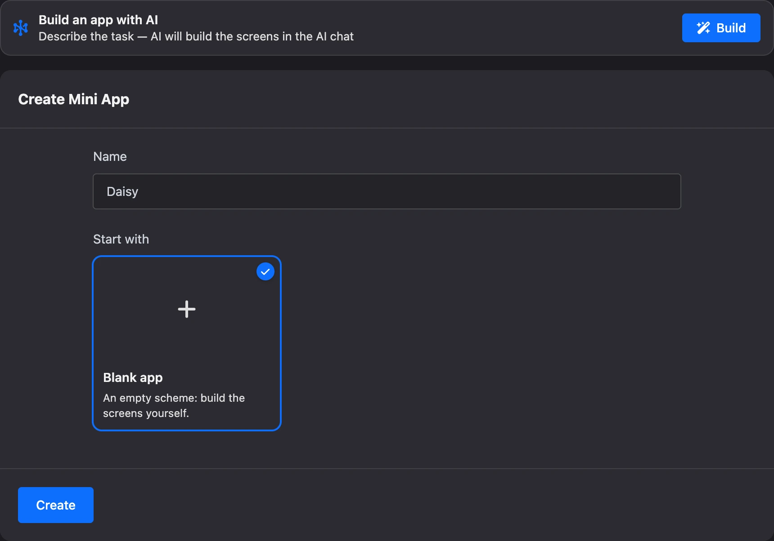The image size is (774, 541).
Task: Click the "Describe the task" banner description
Action: pos(196,36)
